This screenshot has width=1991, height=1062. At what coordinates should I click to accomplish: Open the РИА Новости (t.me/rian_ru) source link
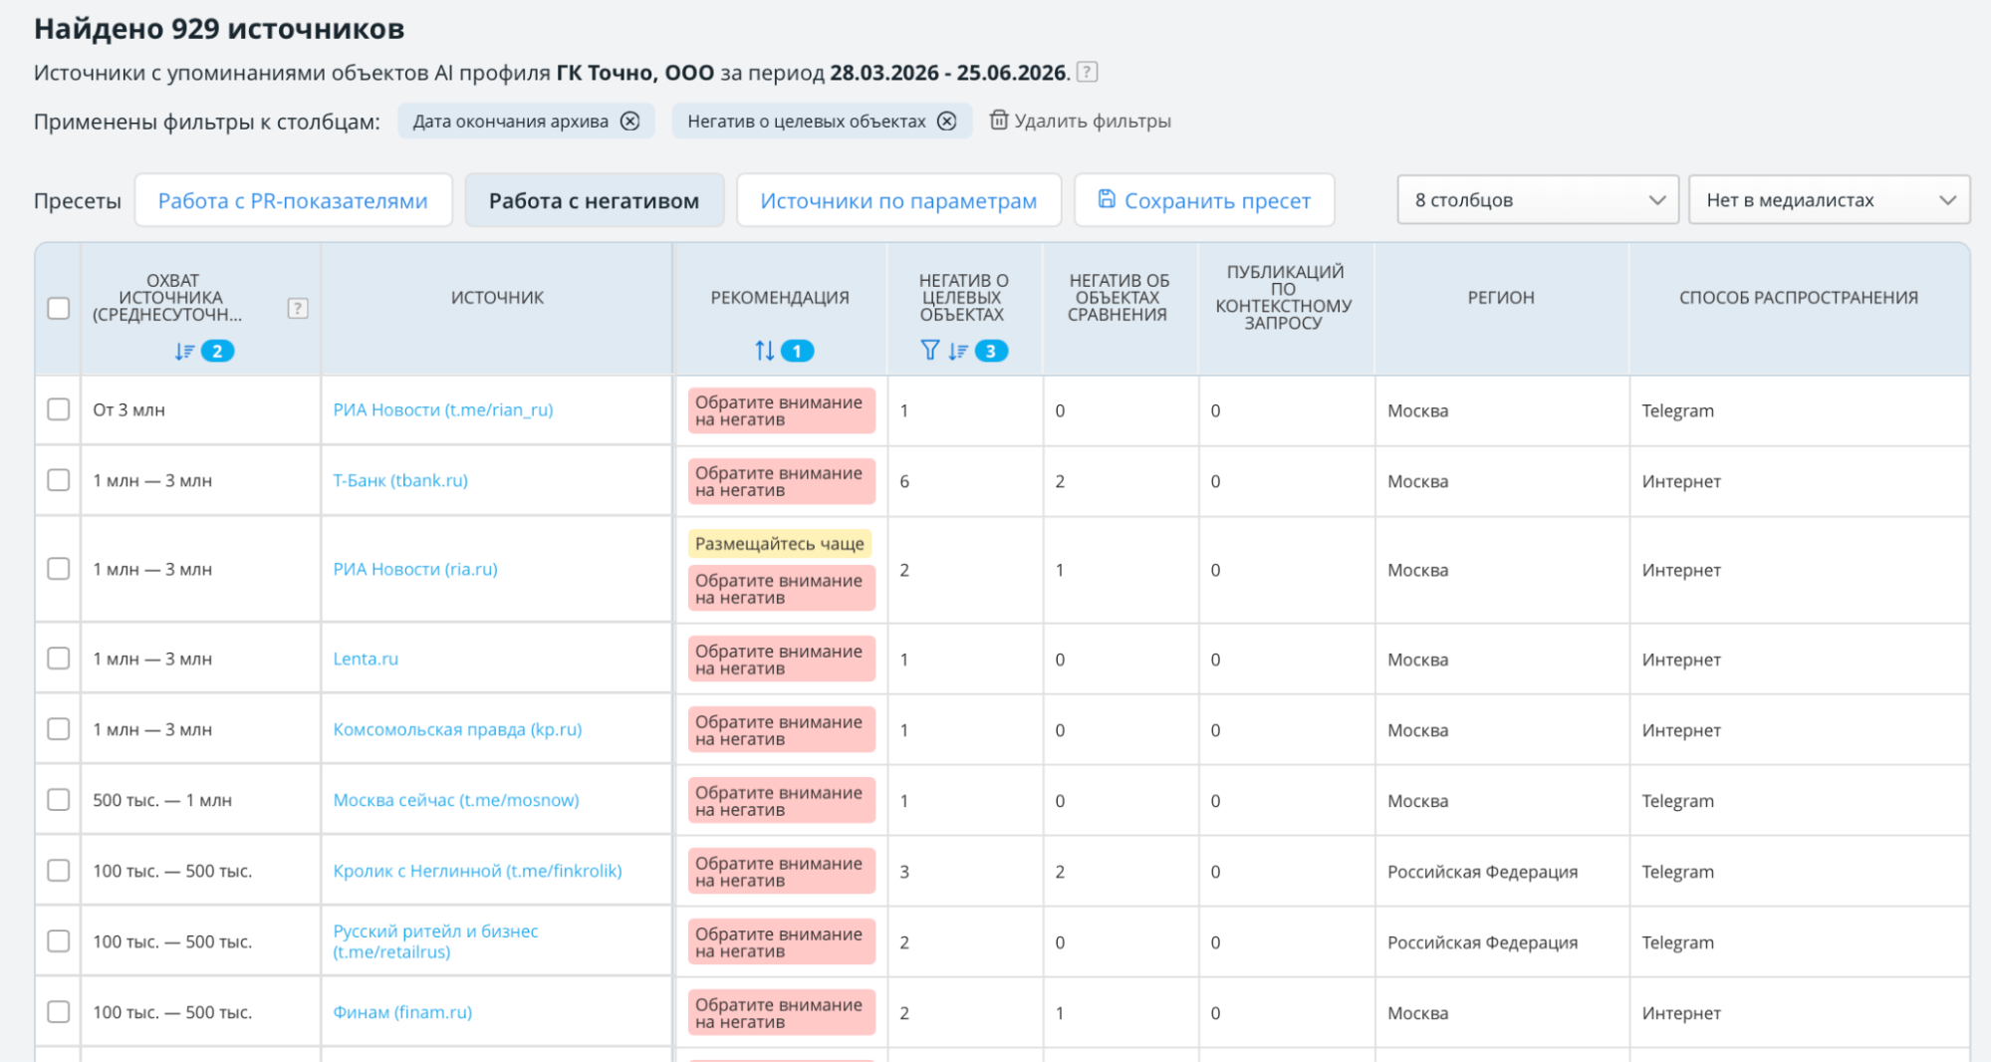pyautogui.click(x=443, y=409)
